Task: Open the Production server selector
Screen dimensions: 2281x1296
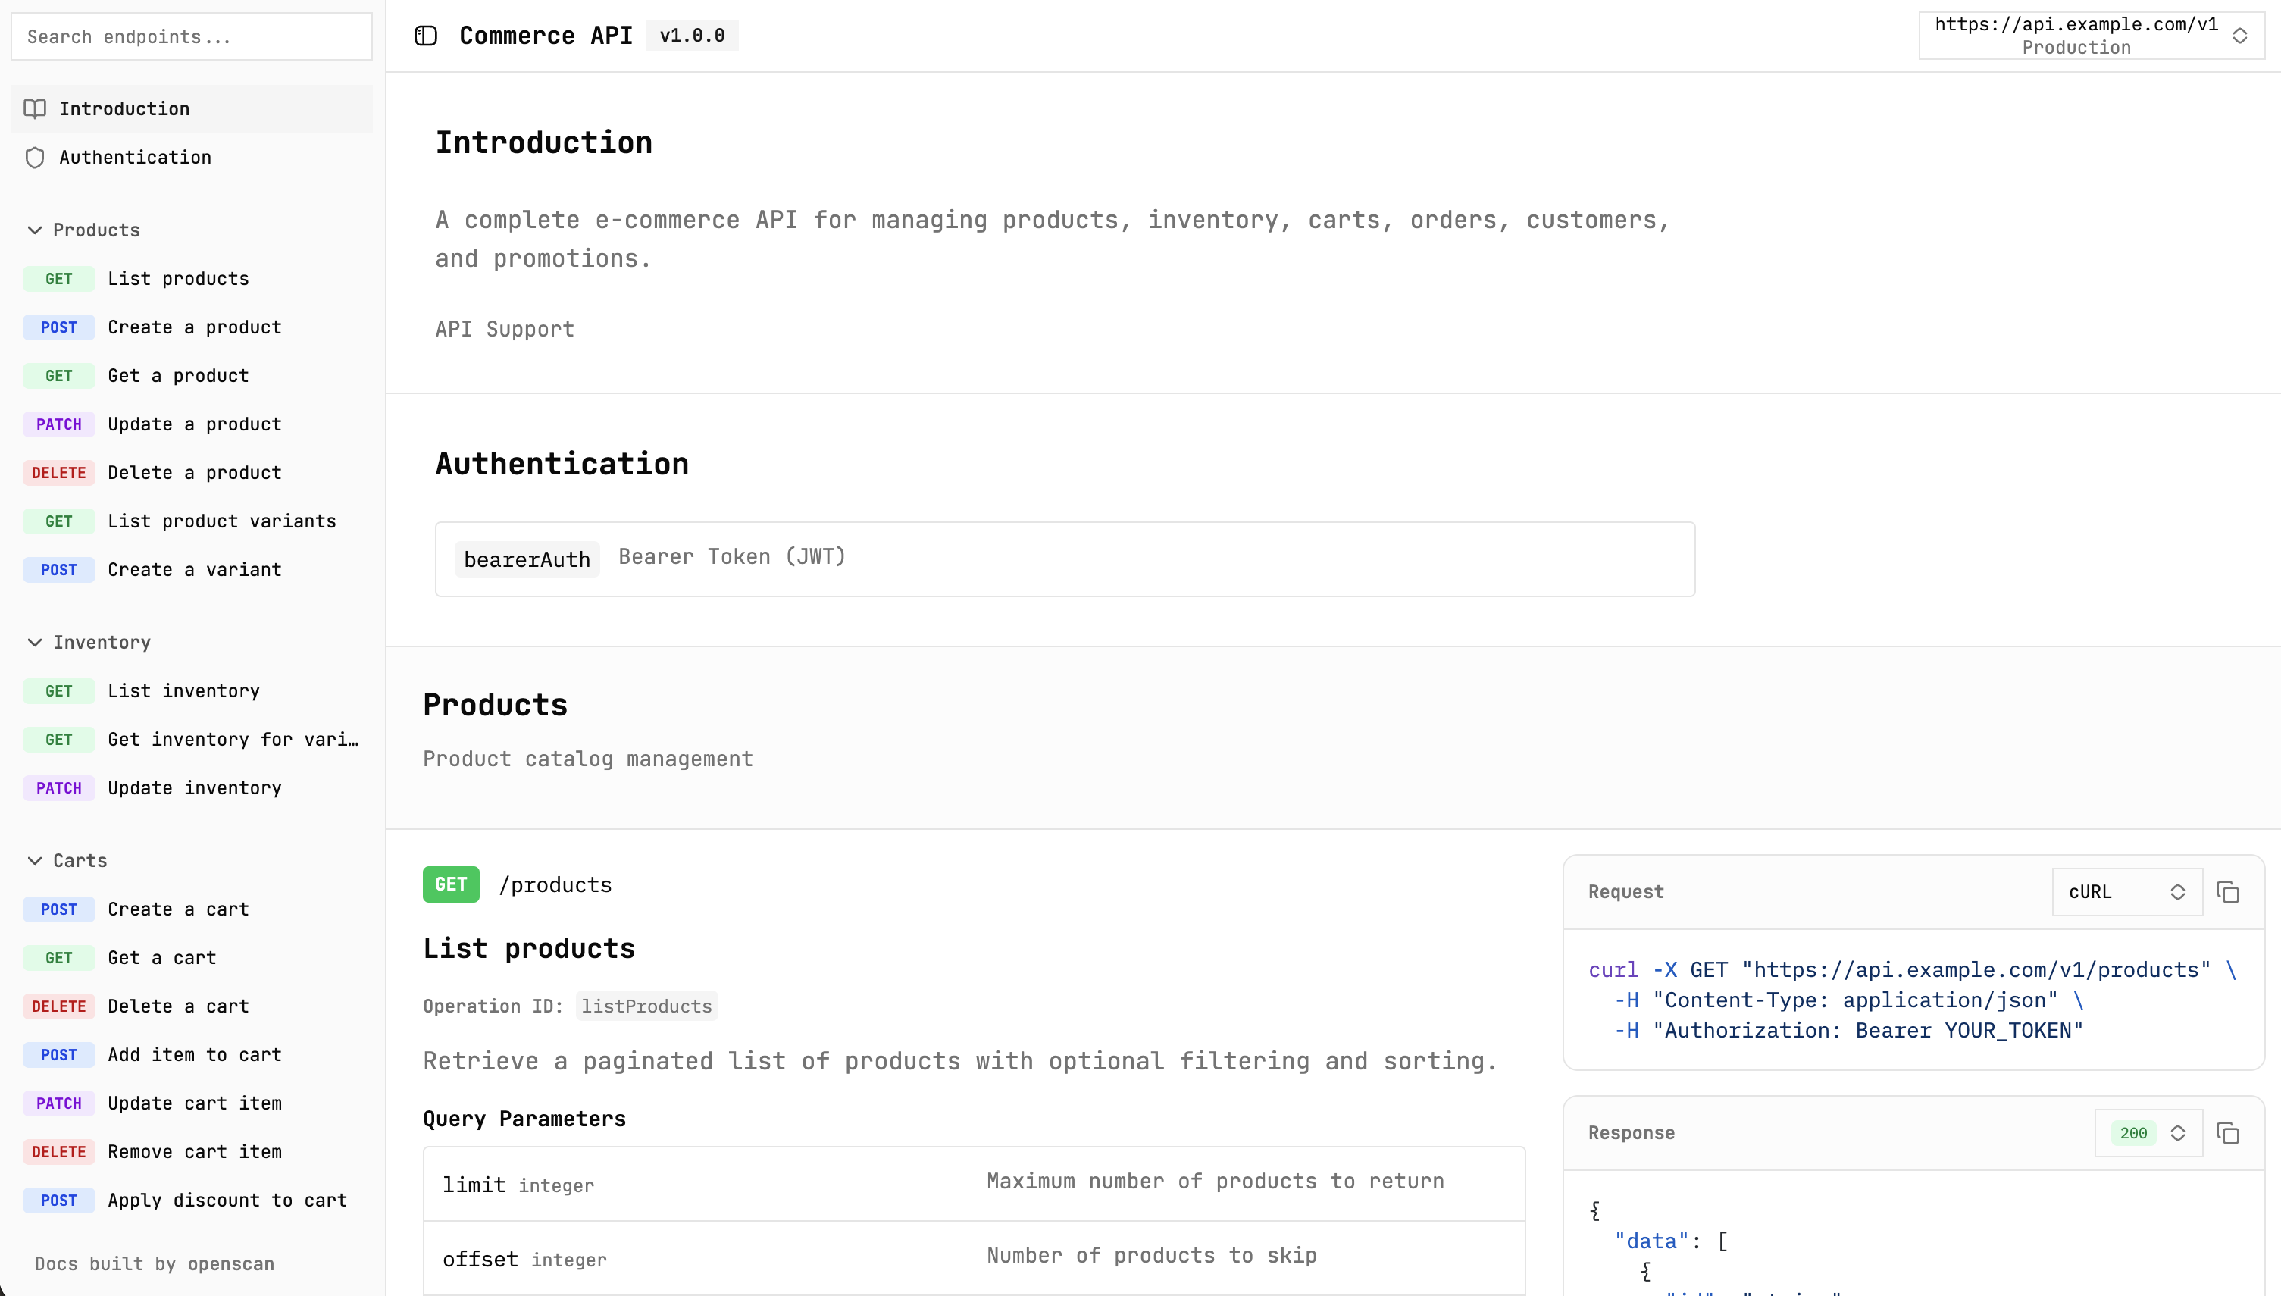Action: pyautogui.click(x=2091, y=36)
